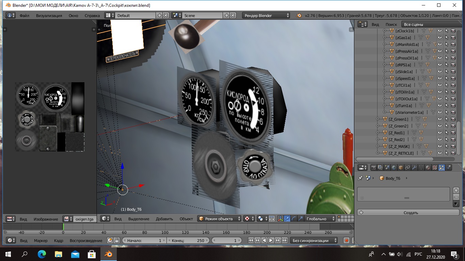Toggle renderability camera for zVariometer1a
The width and height of the screenshot is (465, 261).
[453, 112]
